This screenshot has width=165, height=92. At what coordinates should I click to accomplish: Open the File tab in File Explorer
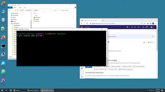10,7
